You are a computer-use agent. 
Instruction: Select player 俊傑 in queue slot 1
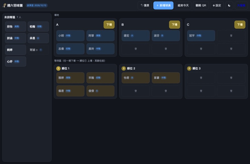101,91
